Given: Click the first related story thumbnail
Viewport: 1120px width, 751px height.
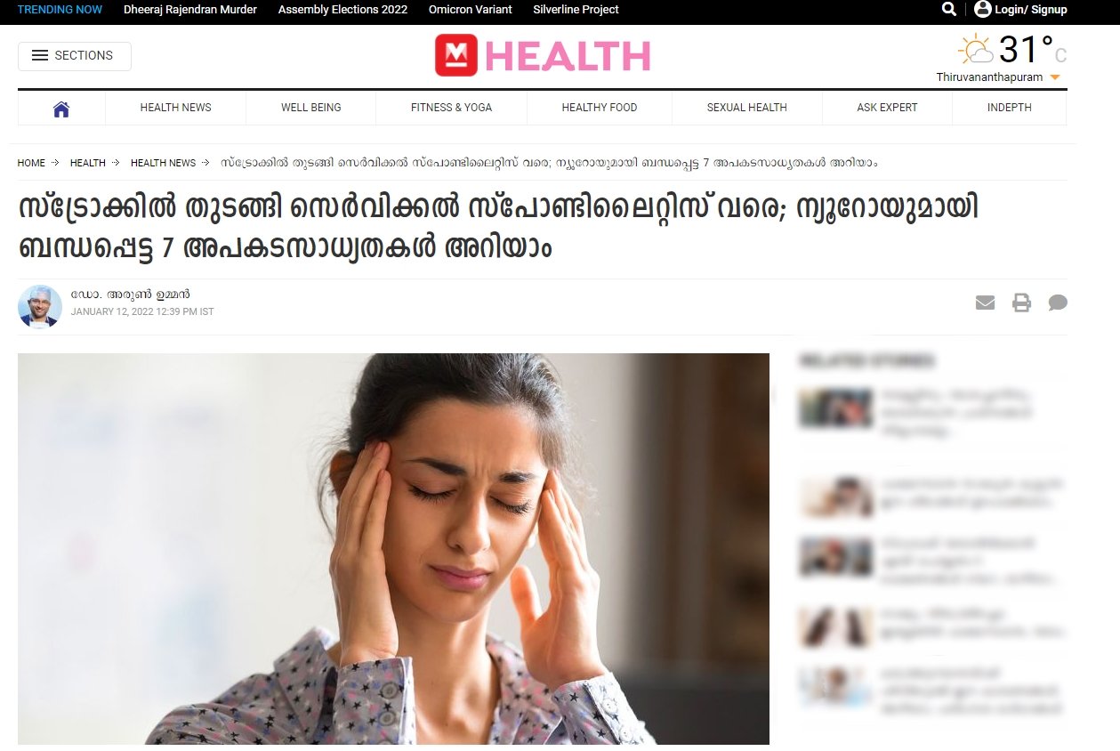Looking at the screenshot, I should coord(835,408).
